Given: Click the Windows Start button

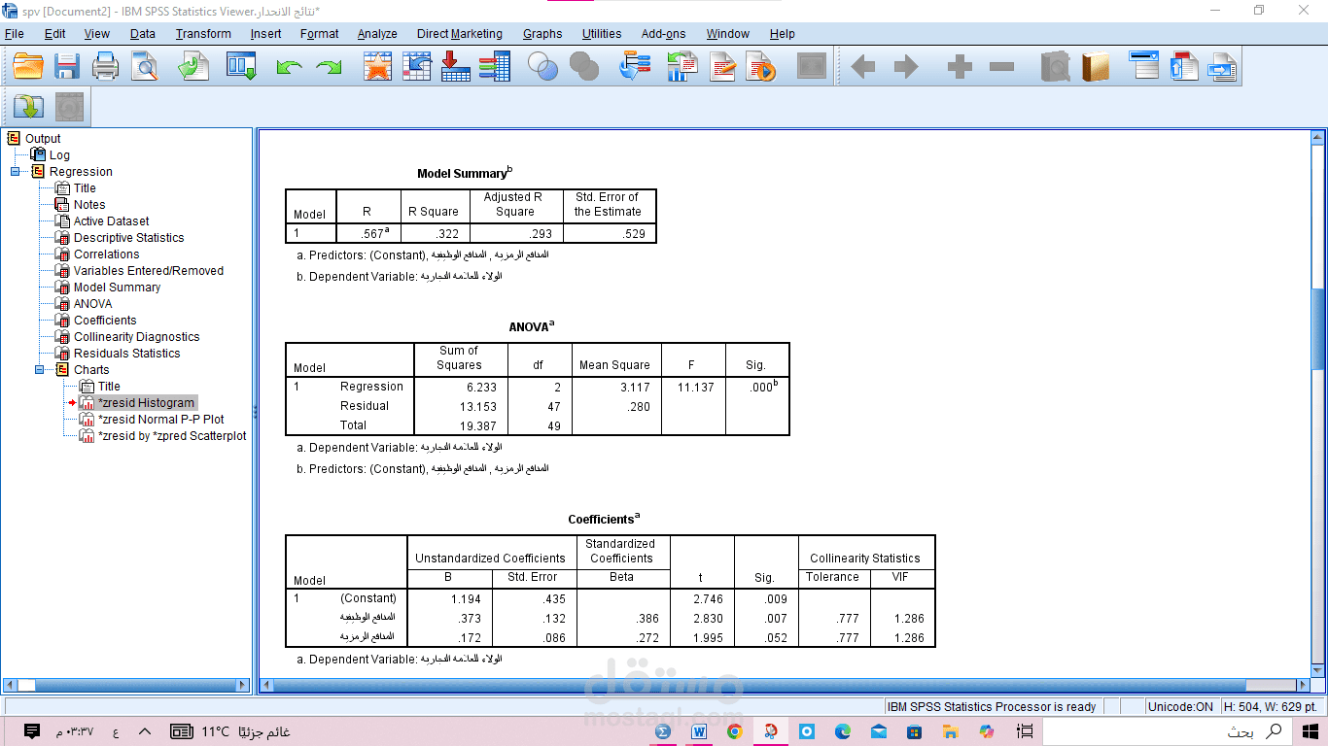Looking at the screenshot, I should pyautogui.click(x=1311, y=731).
